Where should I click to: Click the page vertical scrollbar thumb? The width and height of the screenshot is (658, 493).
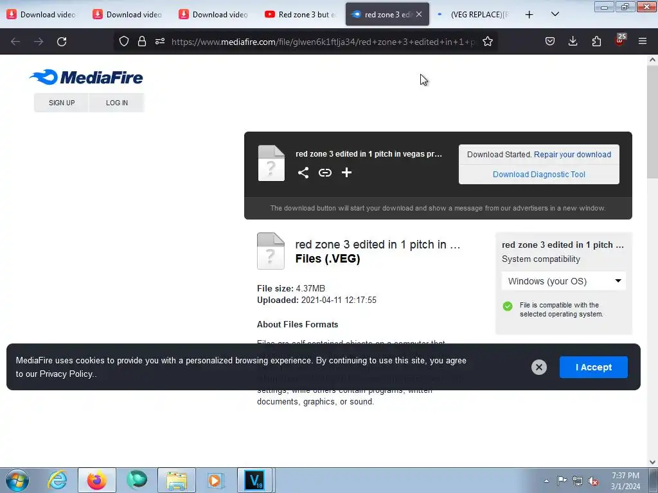point(652,121)
